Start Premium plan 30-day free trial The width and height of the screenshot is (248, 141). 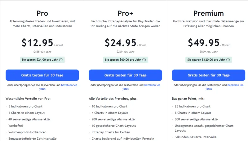tap(208, 75)
